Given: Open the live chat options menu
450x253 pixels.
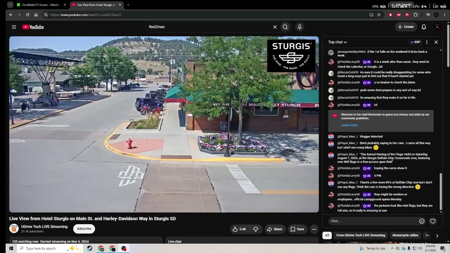Looking at the screenshot, I should tap(427, 42).
